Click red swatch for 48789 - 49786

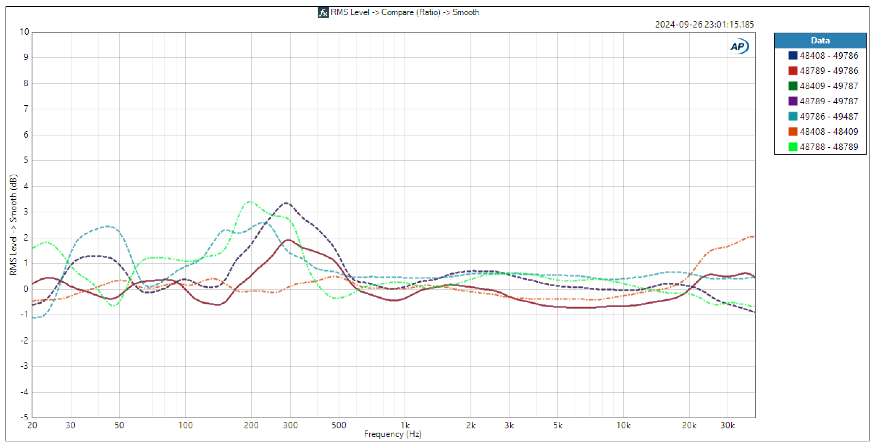point(792,71)
